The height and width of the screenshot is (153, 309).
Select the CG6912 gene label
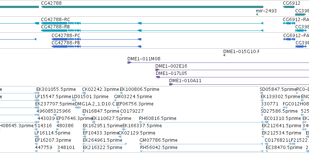coord(292,3)
